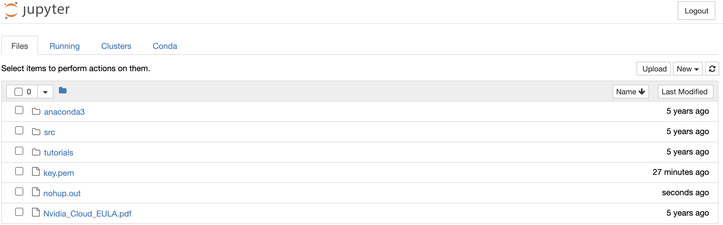Open the Conda tab
This screenshot has width=723, height=225.
pos(165,46)
